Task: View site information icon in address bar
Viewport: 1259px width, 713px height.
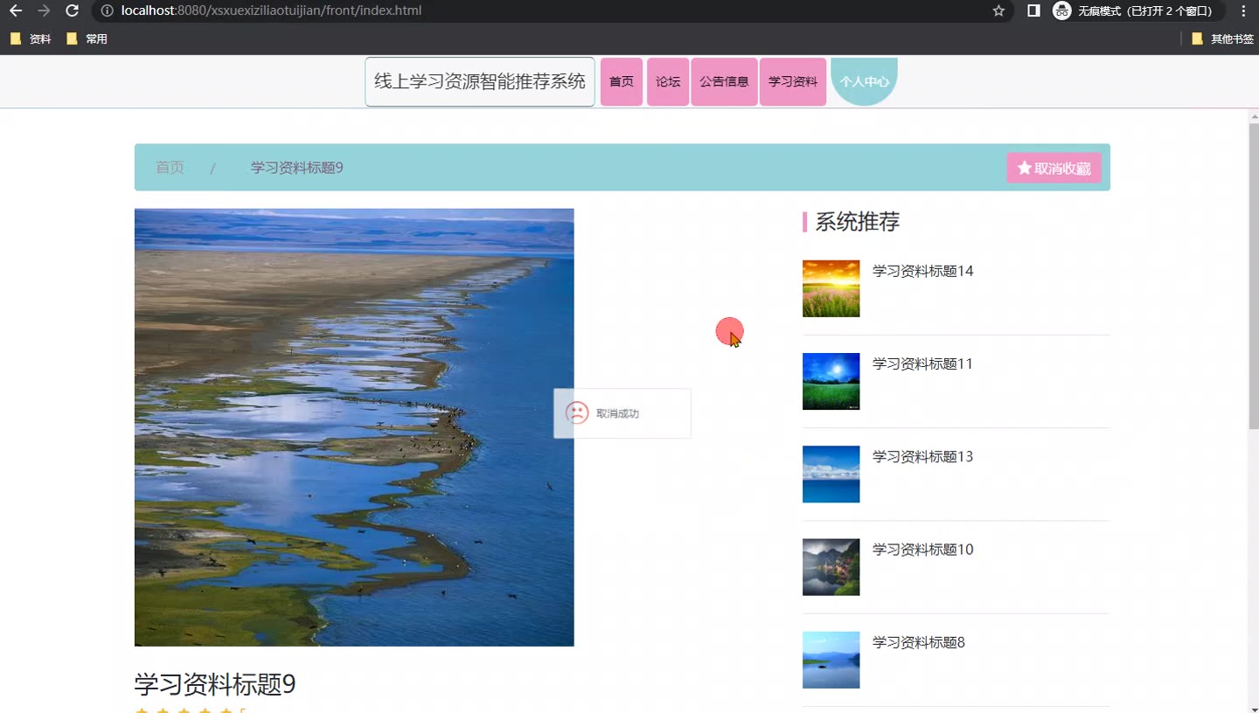Action: pyautogui.click(x=107, y=11)
